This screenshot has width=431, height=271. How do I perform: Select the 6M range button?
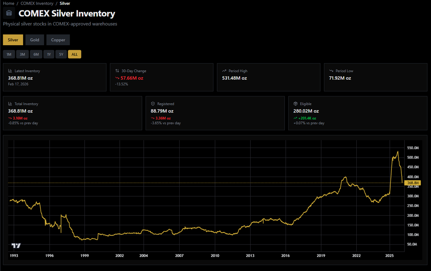coord(36,54)
